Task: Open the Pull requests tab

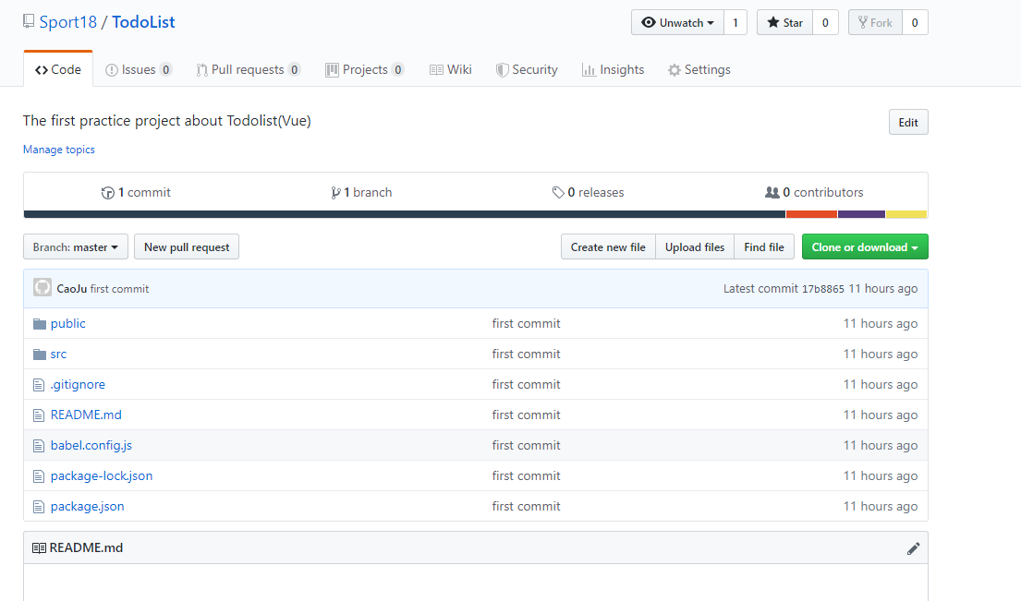Action: (248, 69)
